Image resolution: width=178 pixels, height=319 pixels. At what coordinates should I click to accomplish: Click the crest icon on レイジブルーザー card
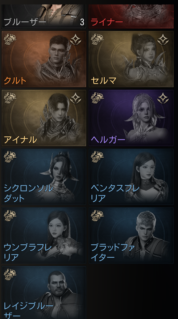pyautogui.click(x=10, y=275)
